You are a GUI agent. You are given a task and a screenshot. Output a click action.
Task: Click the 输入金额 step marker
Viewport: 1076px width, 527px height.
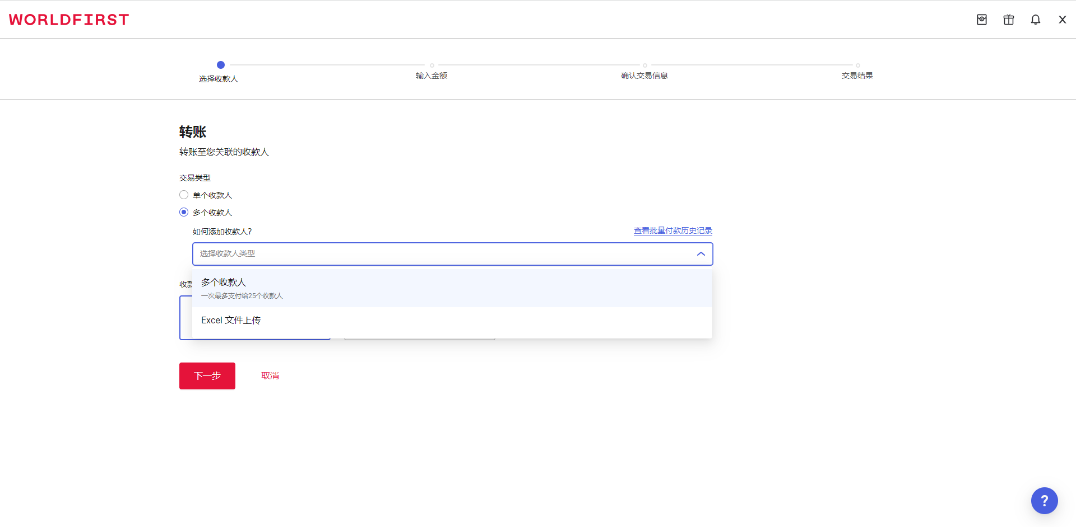tap(432, 65)
